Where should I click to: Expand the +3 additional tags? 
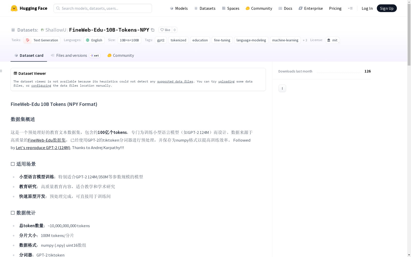pos(305,40)
